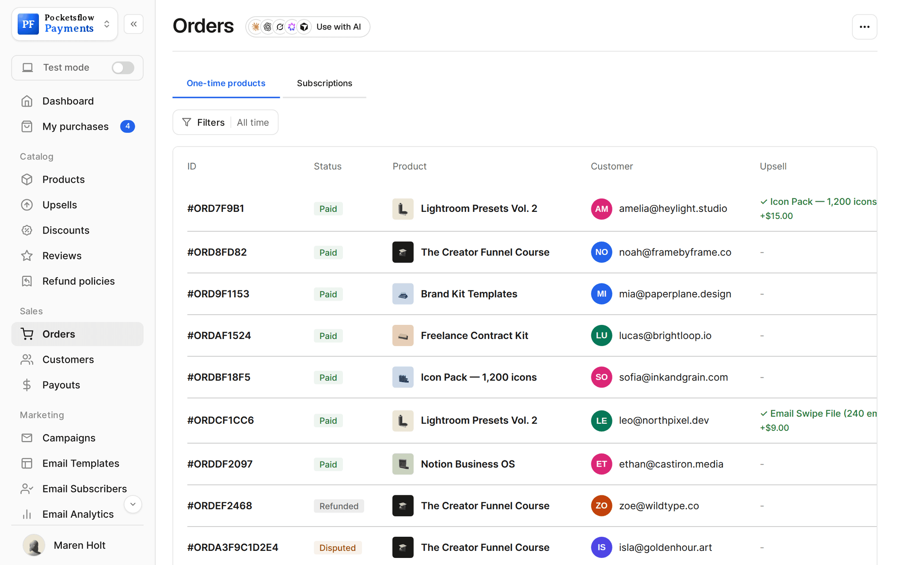The height and width of the screenshot is (565, 905).
Task: Open Payouts dollar icon
Action: [27, 385]
